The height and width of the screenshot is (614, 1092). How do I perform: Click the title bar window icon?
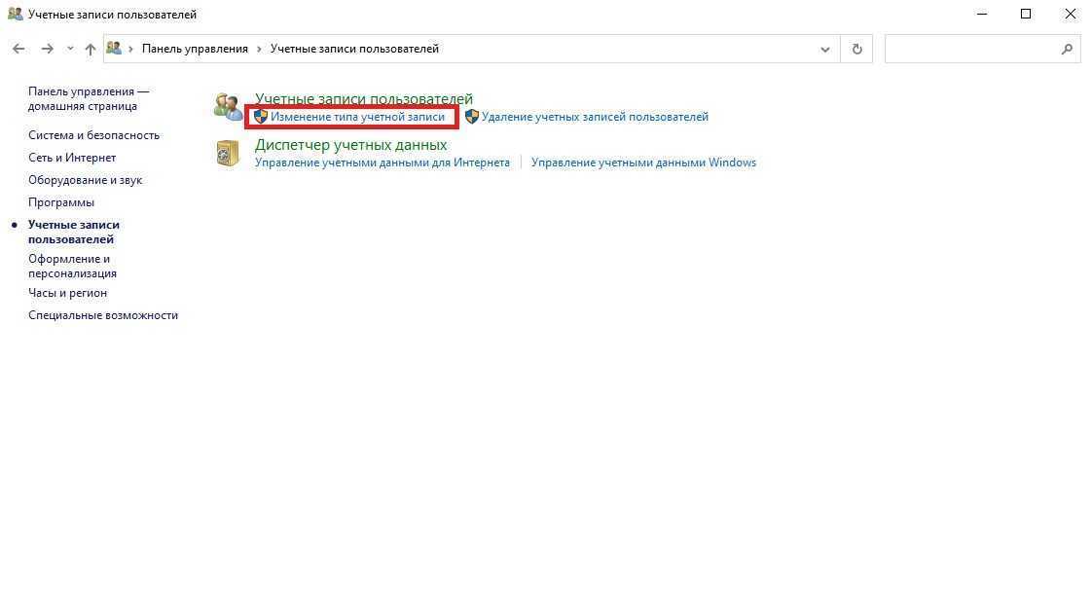click(x=15, y=14)
